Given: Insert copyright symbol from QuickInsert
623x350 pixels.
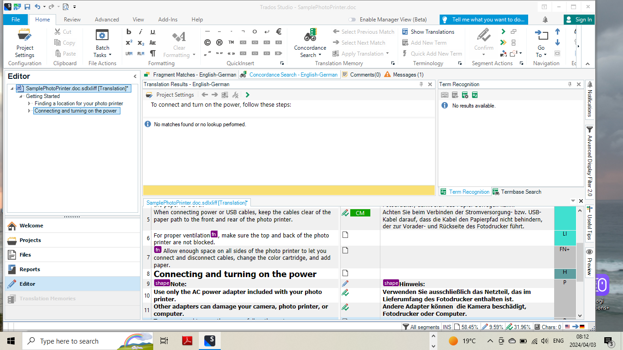Looking at the screenshot, I should pos(208,43).
